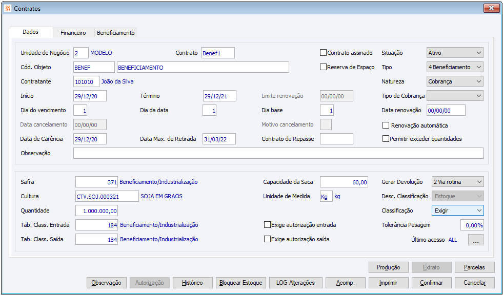
Task: Toggle Renovação automática checkbox
Action: coord(386,125)
